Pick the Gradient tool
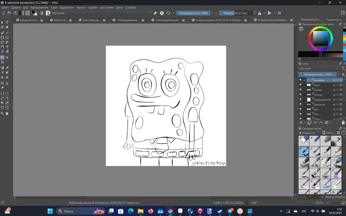 click(2, 68)
